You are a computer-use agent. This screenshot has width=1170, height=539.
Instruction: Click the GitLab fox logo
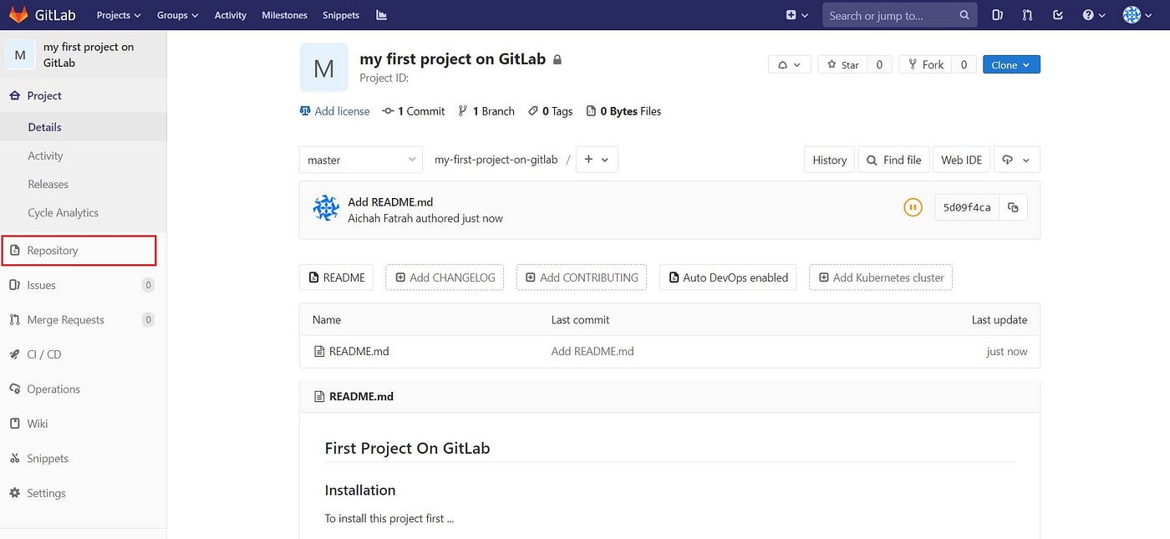[x=18, y=15]
